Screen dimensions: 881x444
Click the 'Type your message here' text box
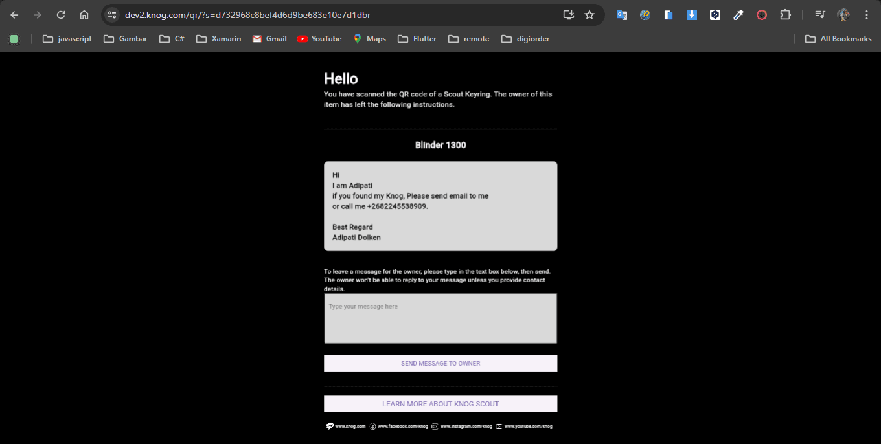440,318
